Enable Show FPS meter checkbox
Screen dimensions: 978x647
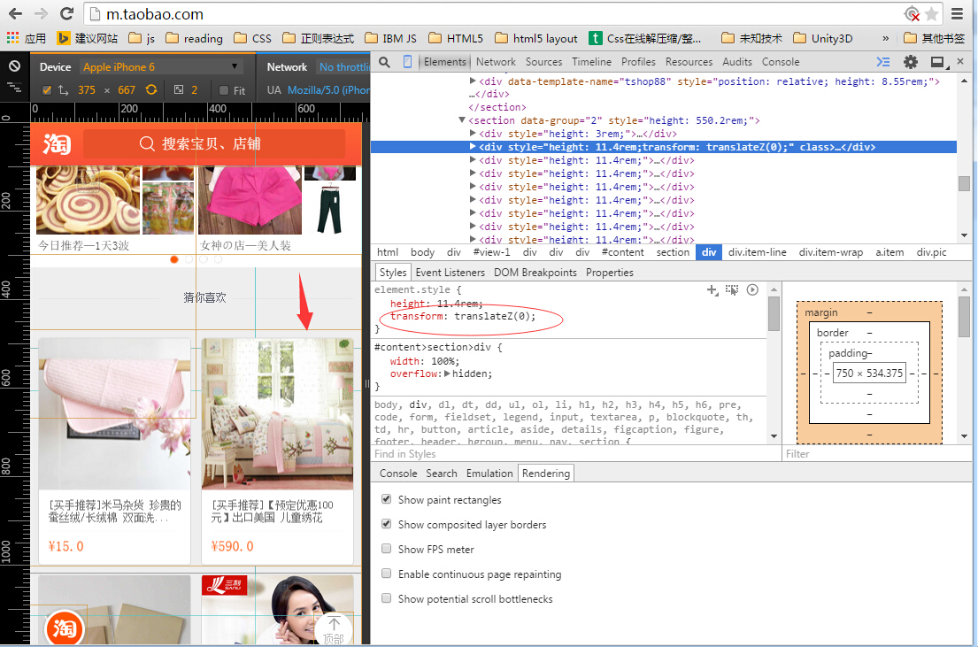pos(386,549)
